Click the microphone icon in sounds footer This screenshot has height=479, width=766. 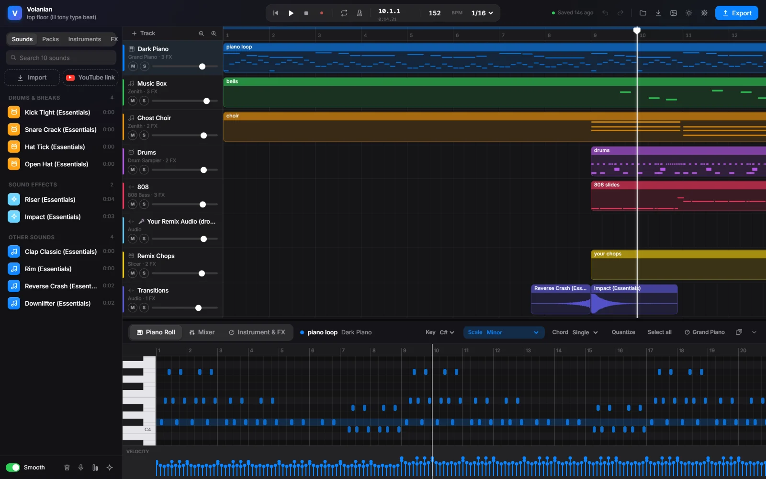point(81,468)
